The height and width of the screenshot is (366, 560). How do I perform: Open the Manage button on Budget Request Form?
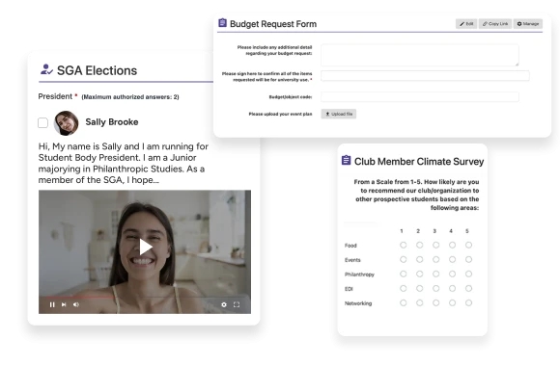pyautogui.click(x=528, y=24)
